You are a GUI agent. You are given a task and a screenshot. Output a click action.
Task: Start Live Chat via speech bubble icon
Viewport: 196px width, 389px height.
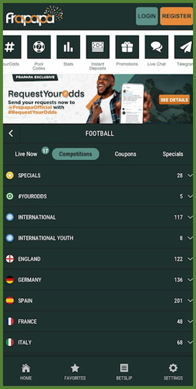156,47
